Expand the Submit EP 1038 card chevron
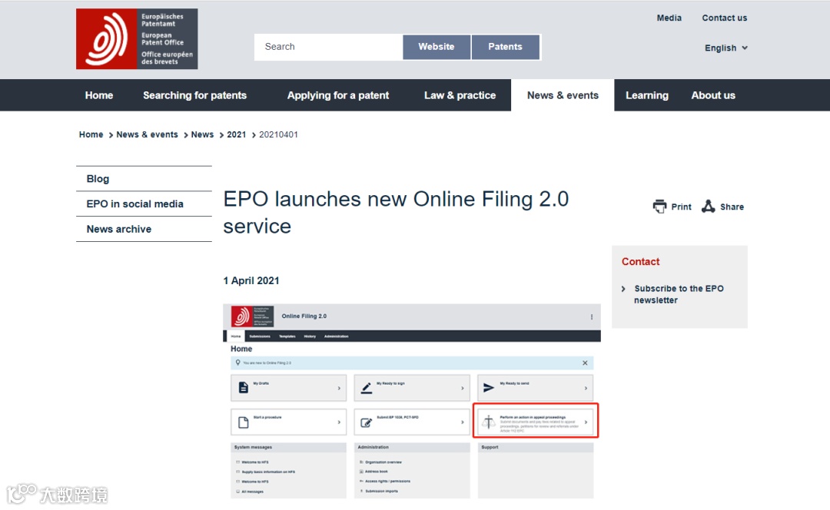The width and height of the screenshot is (830, 510). pos(462,422)
